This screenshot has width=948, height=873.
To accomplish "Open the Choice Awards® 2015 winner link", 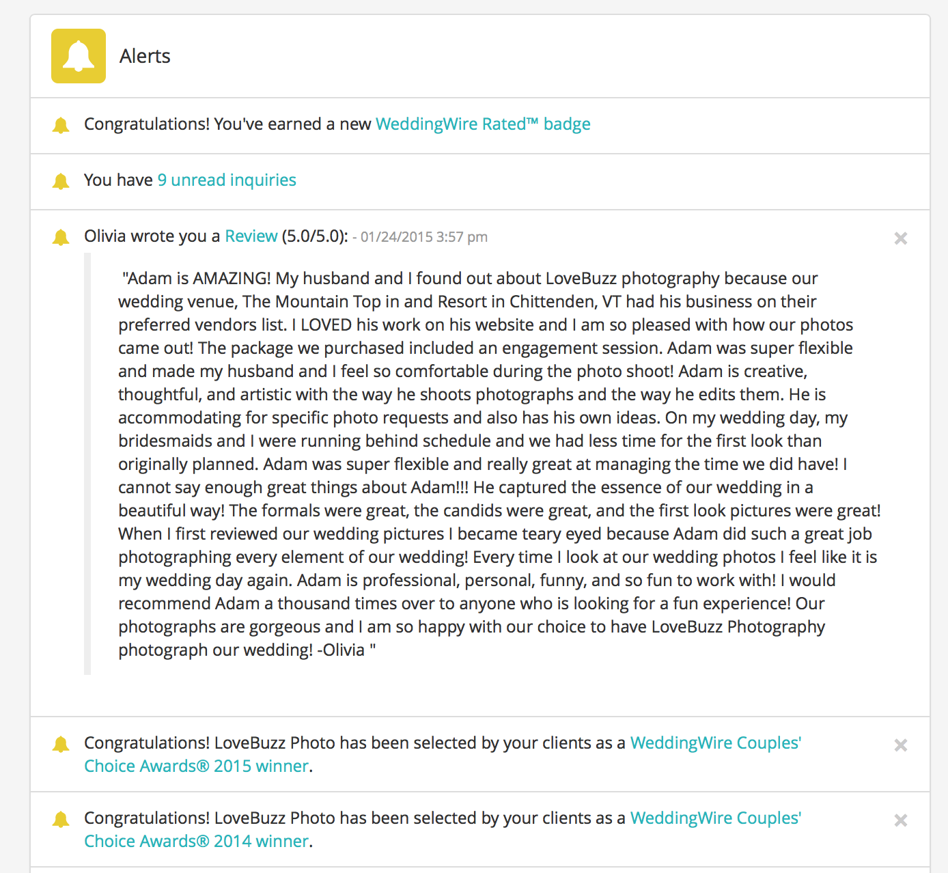I will [197, 766].
